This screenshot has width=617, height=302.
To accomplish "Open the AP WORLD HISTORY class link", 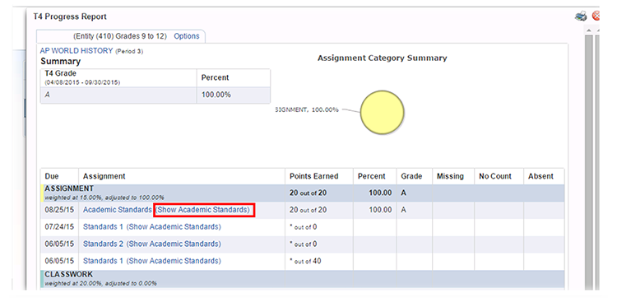I will 77,51.
